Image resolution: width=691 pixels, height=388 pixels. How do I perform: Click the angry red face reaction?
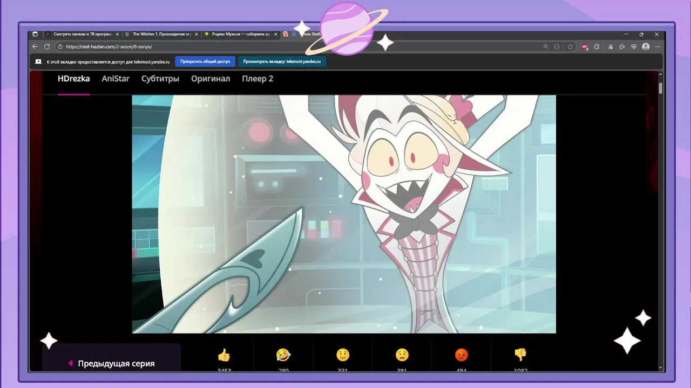[x=461, y=355]
